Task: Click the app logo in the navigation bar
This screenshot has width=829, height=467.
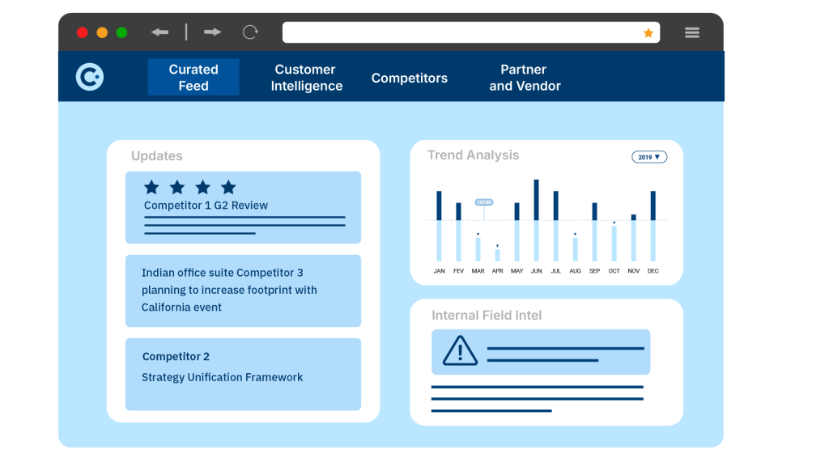Action: (89, 77)
